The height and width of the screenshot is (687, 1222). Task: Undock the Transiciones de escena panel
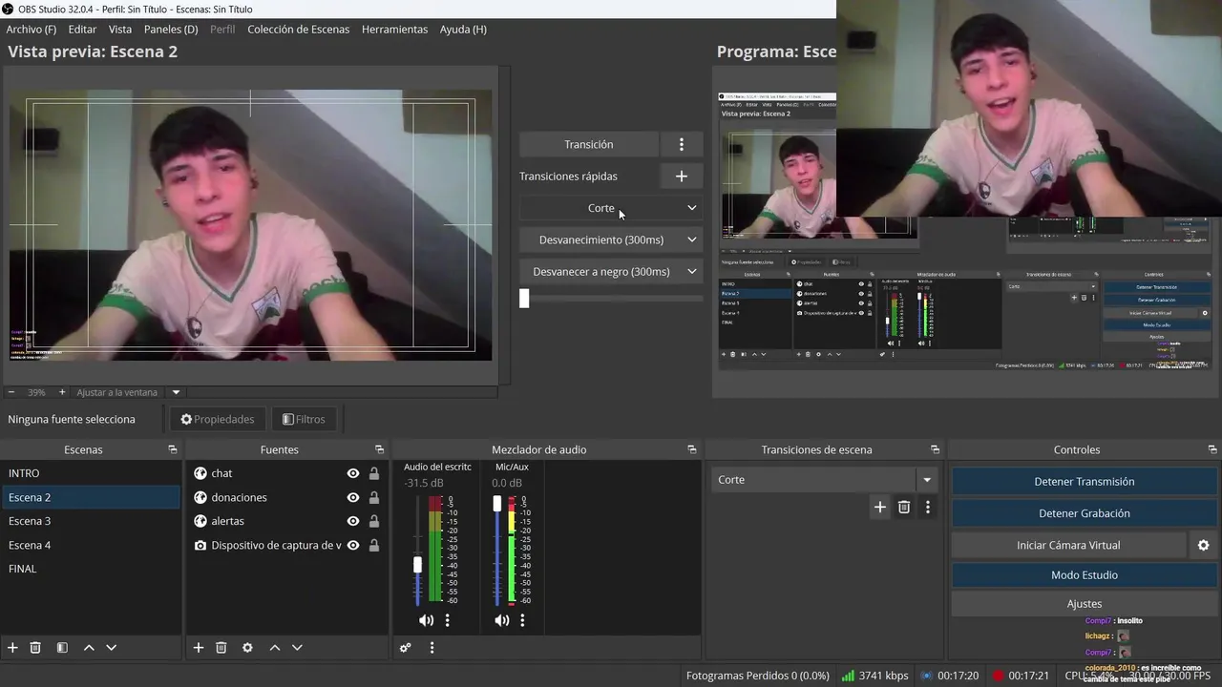pyautogui.click(x=936, y=449)
